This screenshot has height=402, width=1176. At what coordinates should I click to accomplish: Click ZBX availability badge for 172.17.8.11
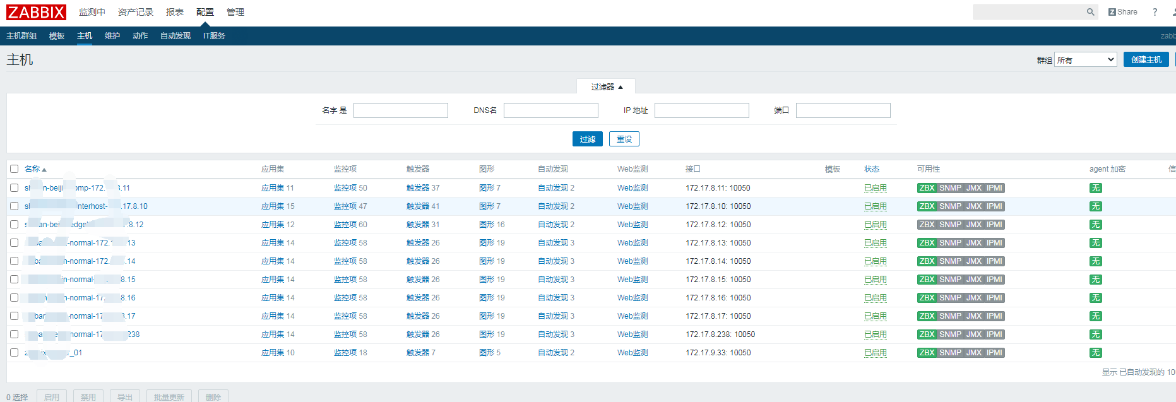click(x=926, y=188)
